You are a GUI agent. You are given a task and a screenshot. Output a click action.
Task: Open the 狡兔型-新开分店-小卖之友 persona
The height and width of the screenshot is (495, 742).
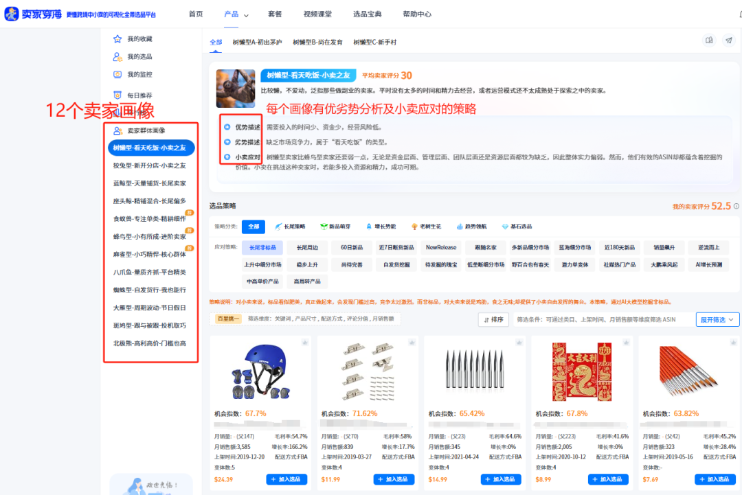(149, 166)
